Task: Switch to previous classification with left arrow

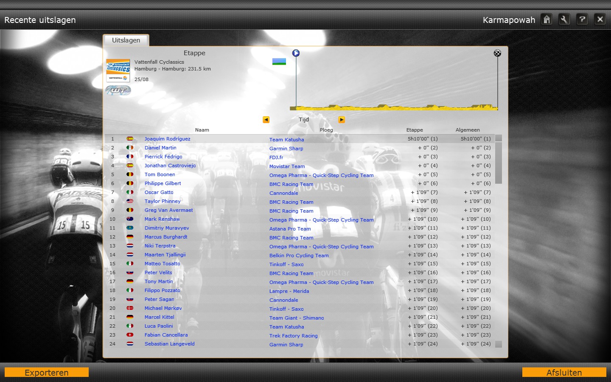Action: 266,120
